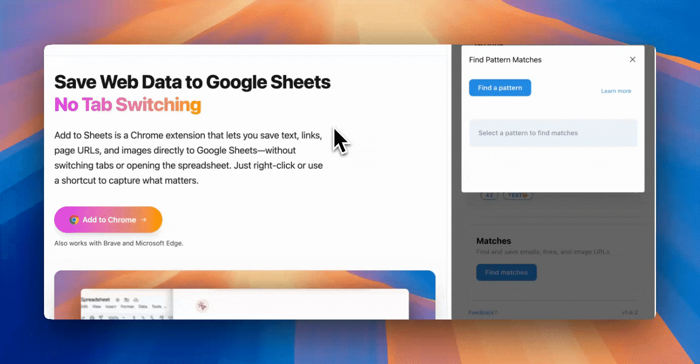Select the TEST tag chip
Viewport: 700px width, 364px height.
pos(517,196)
